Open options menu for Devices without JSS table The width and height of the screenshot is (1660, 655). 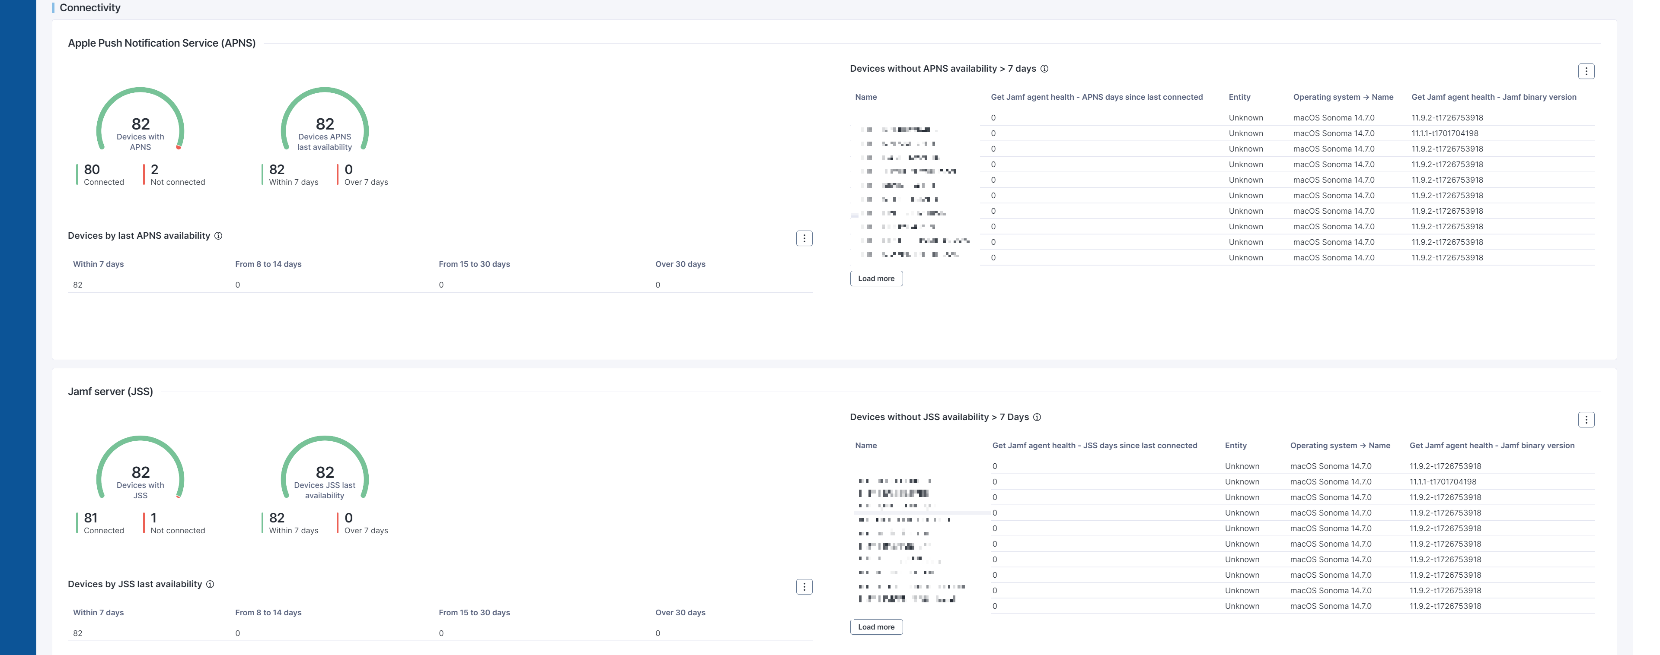coord(1586,420)
